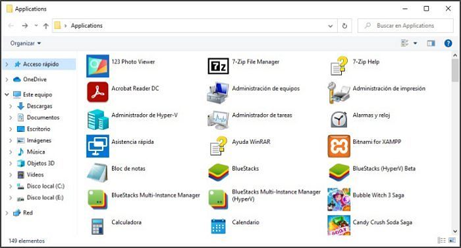Open the help question mark icon
The width and height of the screenshot is (461, 248).
click(x=448, y=44)
